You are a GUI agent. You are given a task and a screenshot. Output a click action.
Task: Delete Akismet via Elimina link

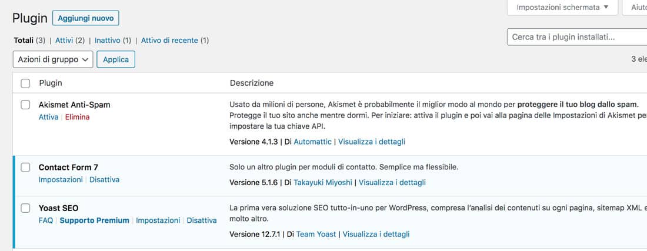[77, 117]
